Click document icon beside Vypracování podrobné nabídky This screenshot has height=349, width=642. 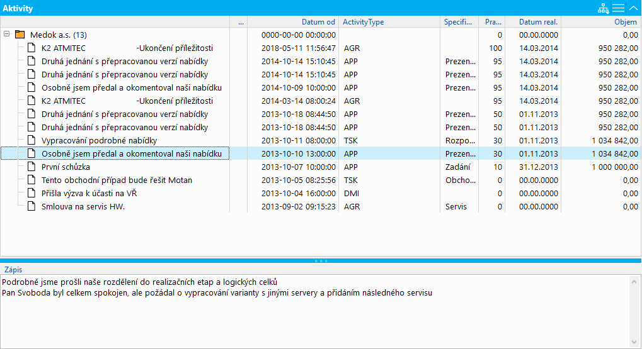[x=32, y=141]
